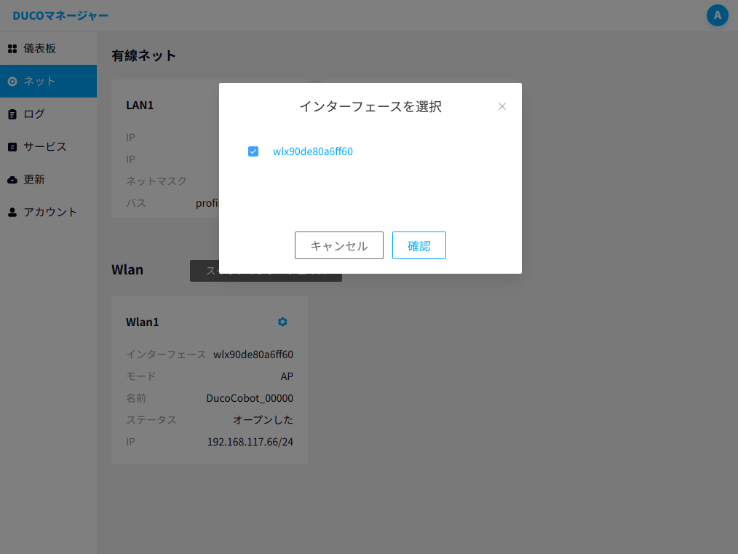Open the ログ sidebar item

tap(49, 114)
